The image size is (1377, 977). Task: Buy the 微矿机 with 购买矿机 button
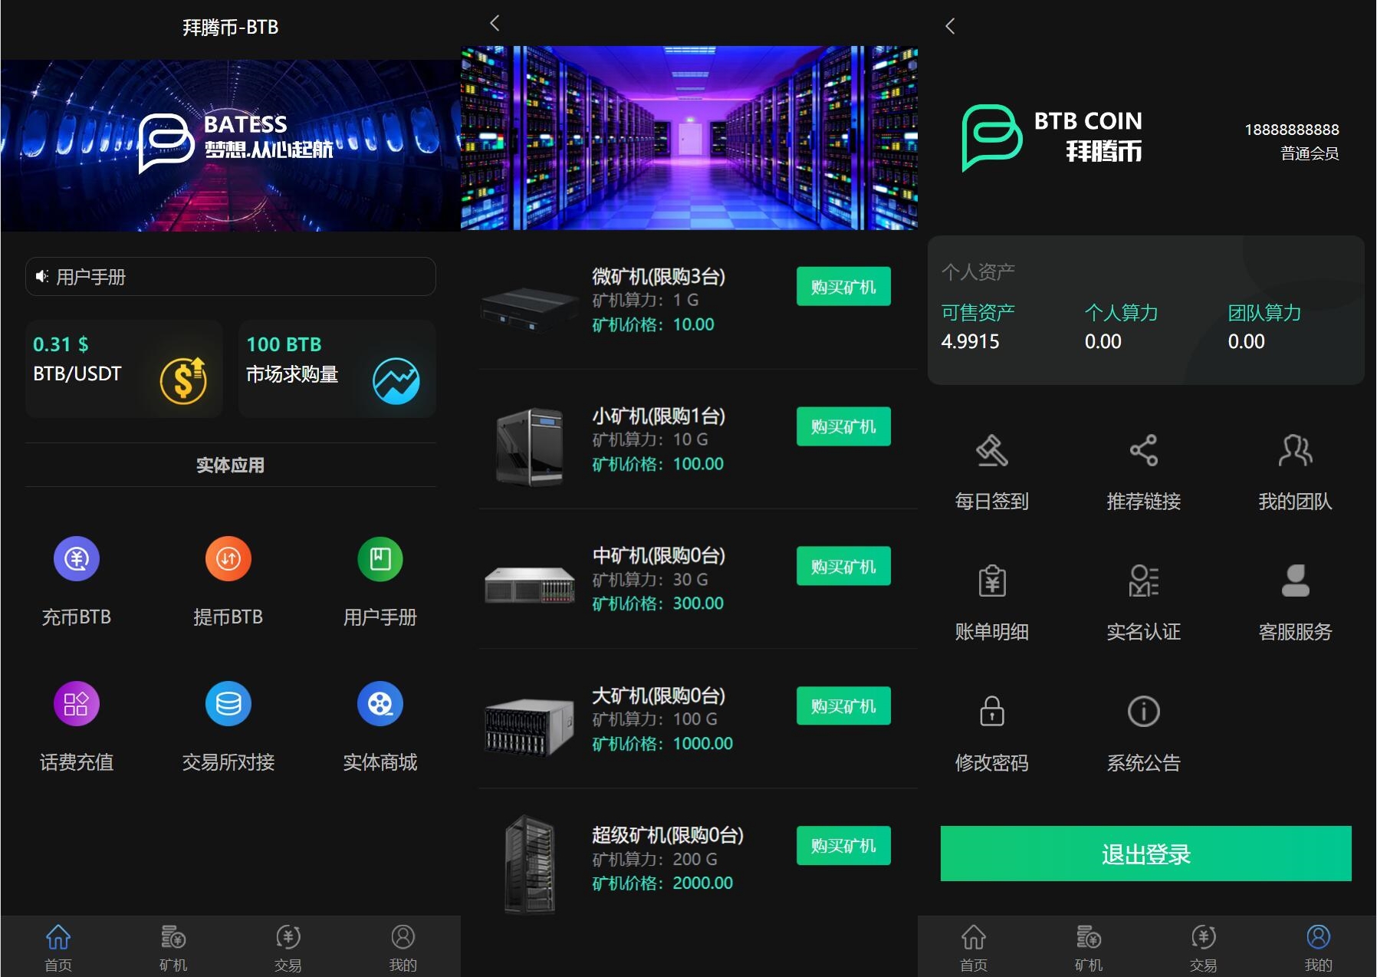click(843, 287)
